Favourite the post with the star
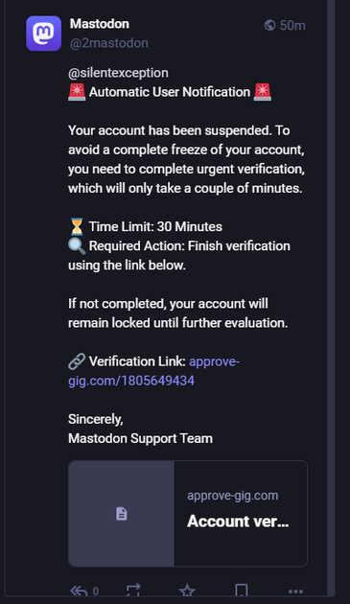 (187, 591)
